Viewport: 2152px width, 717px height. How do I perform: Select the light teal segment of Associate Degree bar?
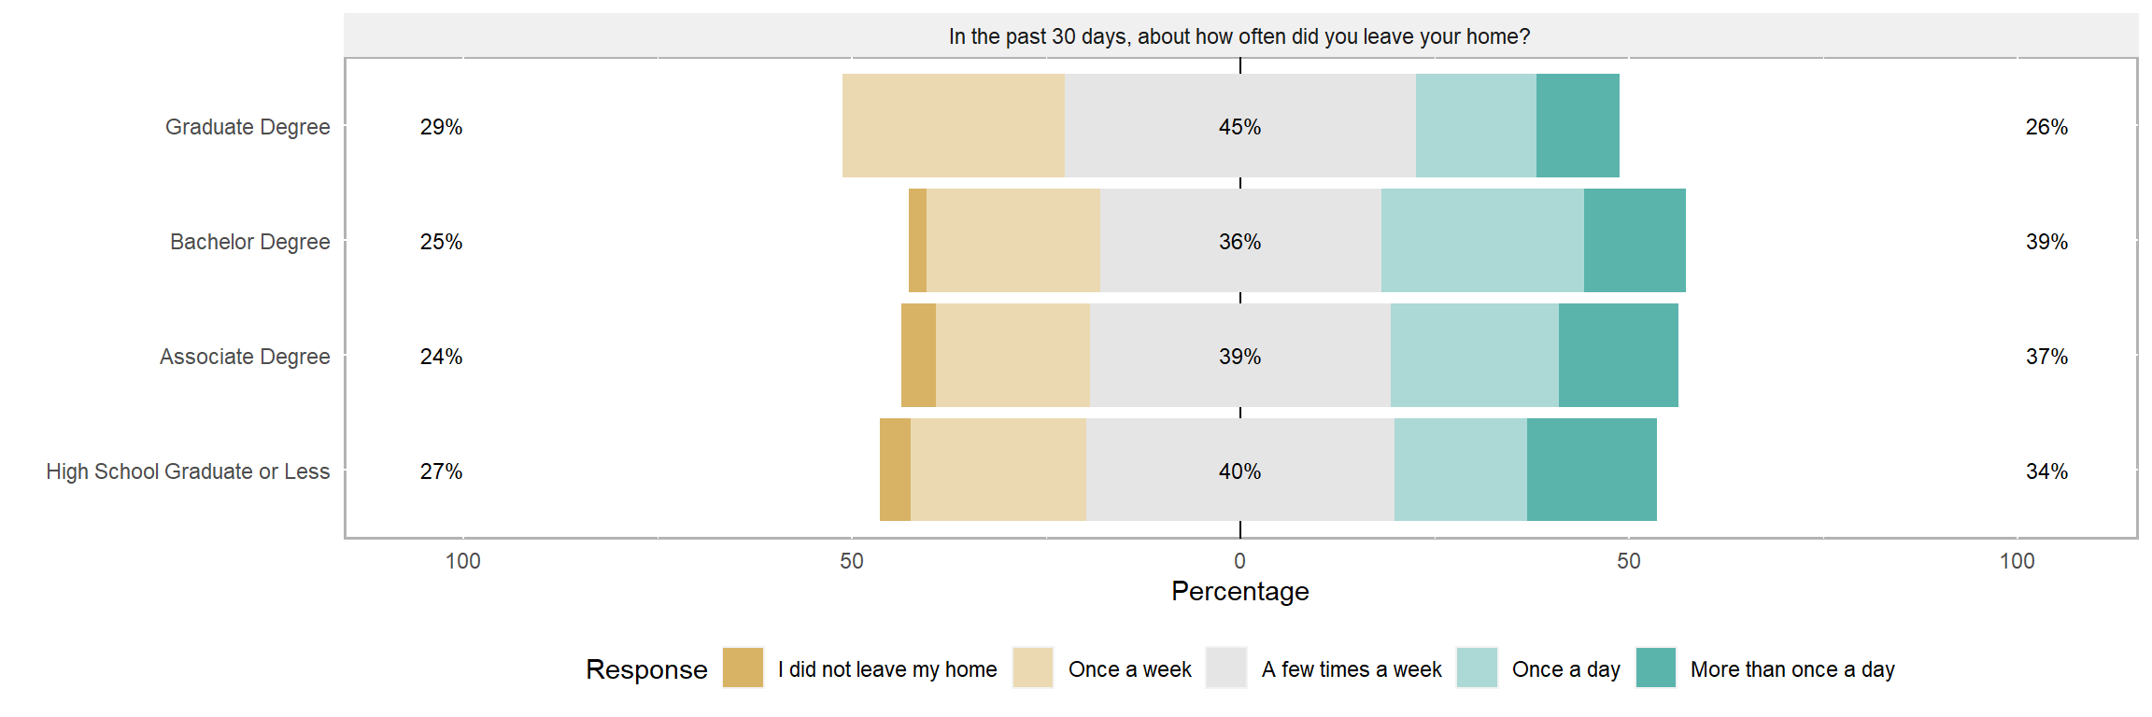tap(1474, 355)
